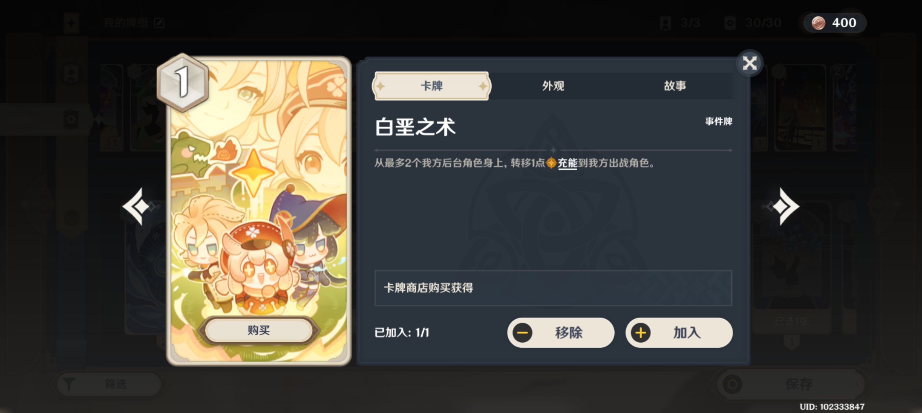Click the 加入 button
This screenshot has width=922, height=413.
[x=679, y=333]
